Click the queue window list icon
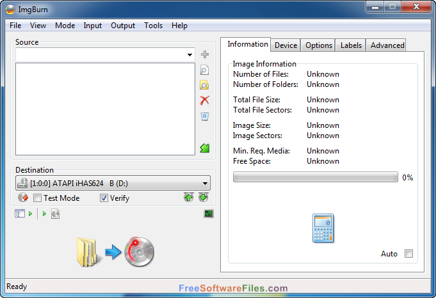Image resolution: width=436 pixels, height=298 pixels. pyautogui.click(x=19, y=214)
